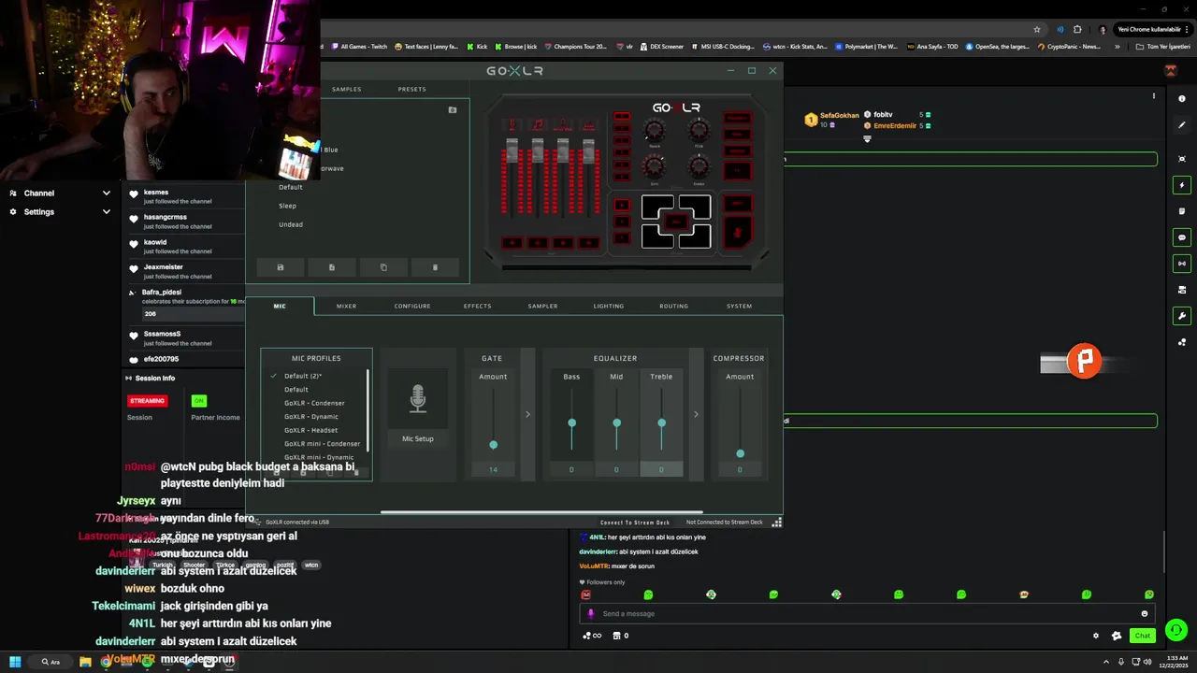Switch to the Configure tab

tap(412, 306)
